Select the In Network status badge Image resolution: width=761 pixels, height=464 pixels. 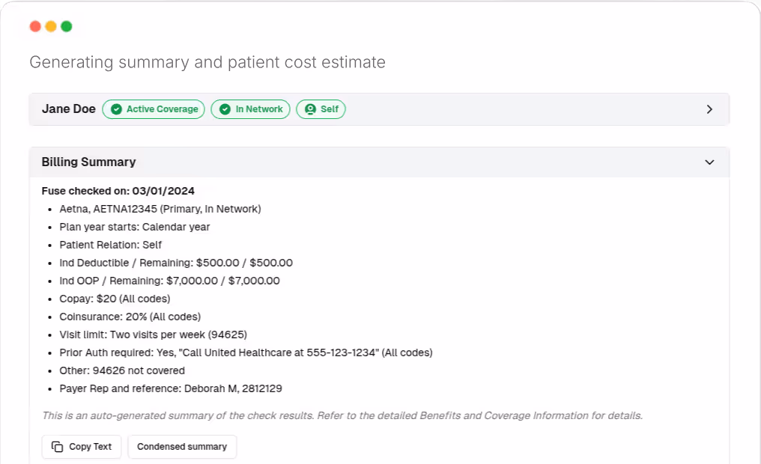[x=250, y=109]
